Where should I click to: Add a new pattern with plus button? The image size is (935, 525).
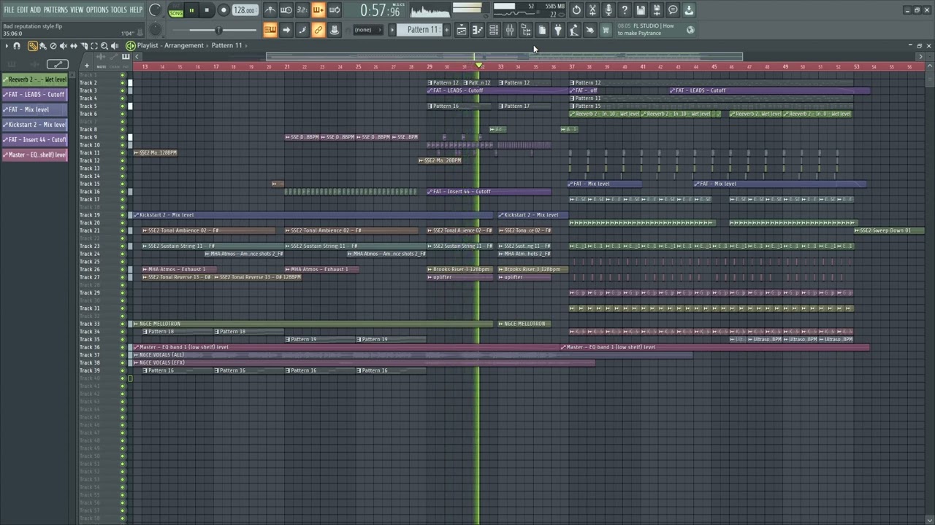click(446, 30)
